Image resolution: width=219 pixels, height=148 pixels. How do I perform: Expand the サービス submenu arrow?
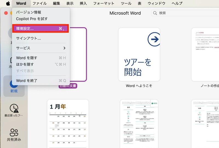[64, 48]
